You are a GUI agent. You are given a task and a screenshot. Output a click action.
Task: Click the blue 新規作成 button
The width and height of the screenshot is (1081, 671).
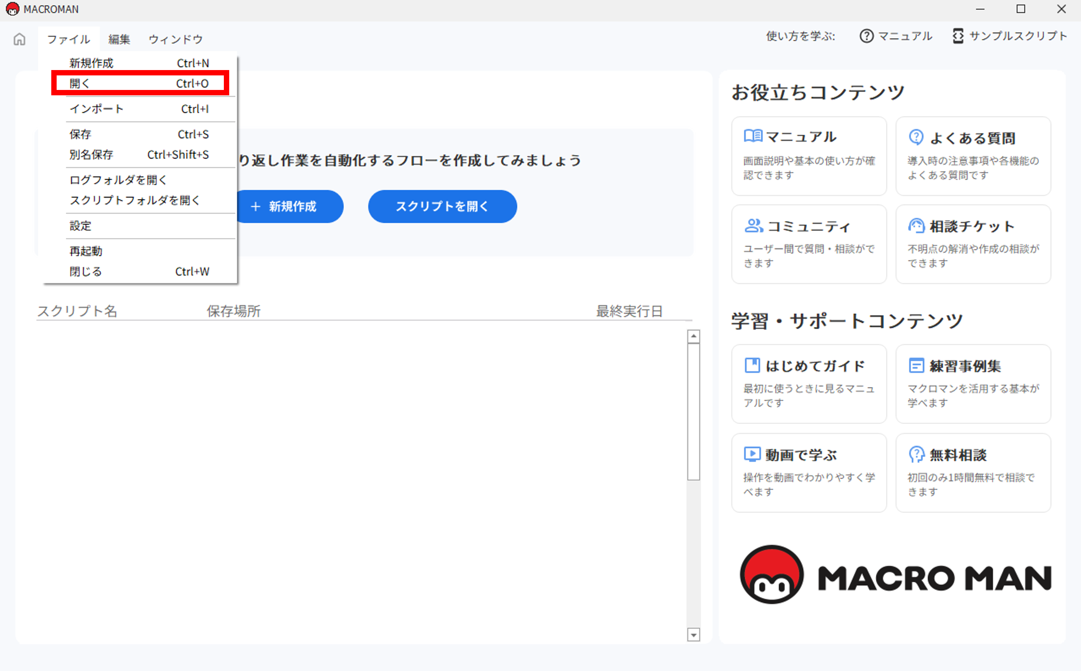tap(290, 206)
